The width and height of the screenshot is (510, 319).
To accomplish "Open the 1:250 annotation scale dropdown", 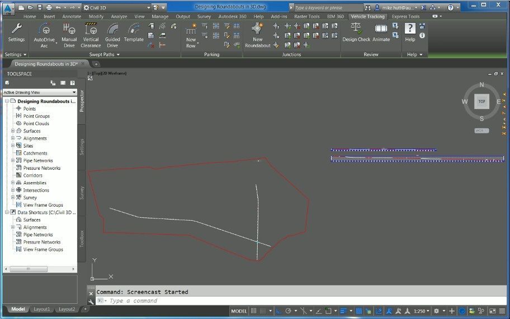I will pos(422,311).
